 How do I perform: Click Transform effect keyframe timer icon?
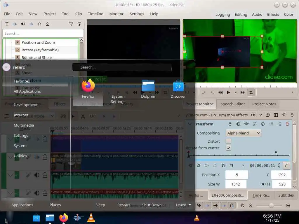point(230,124)
